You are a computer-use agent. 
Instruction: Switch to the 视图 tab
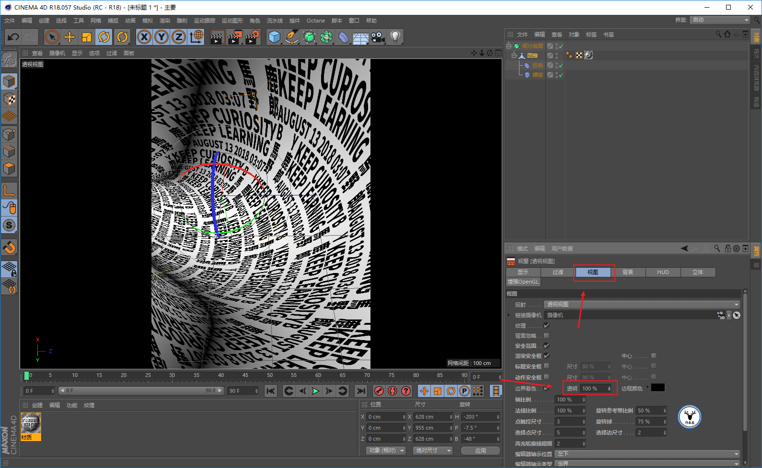point(593,272)
